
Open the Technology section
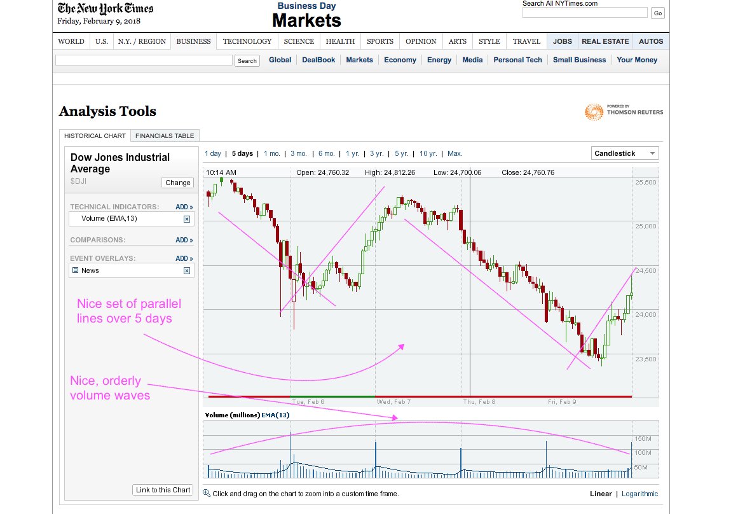click(x=247, y=41)
